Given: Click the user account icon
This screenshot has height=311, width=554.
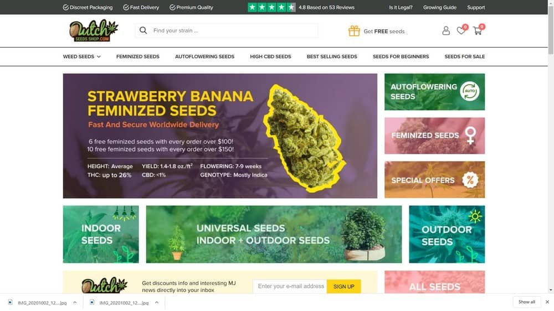Looking at the screenshot, I should (446, 30).
